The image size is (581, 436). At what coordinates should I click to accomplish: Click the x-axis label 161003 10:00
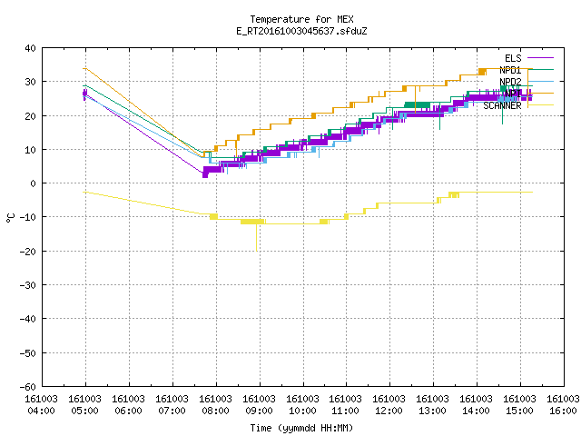pos(302,405)
